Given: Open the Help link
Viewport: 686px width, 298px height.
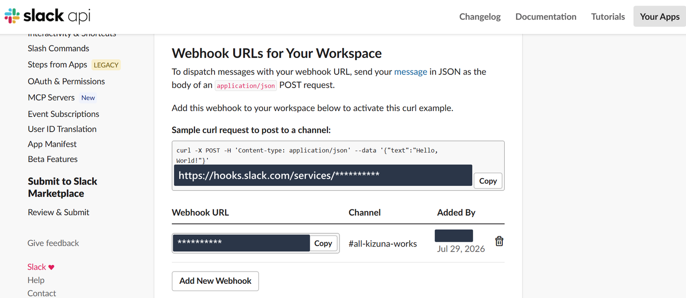Looking at the screenshot, I should click(36, 280).
